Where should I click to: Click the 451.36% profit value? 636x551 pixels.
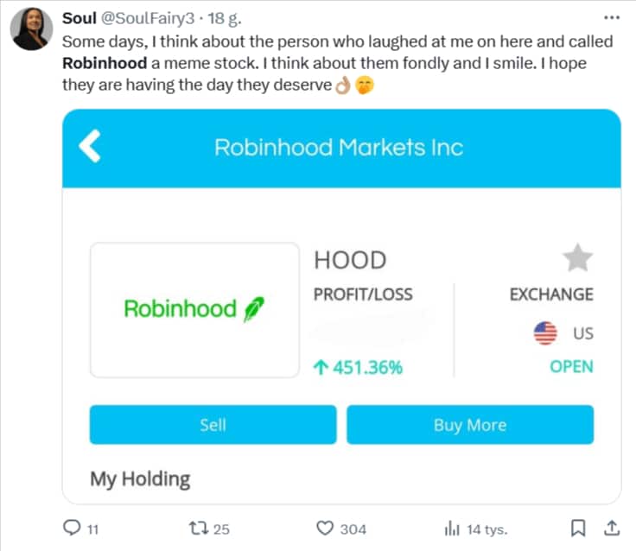358,367
